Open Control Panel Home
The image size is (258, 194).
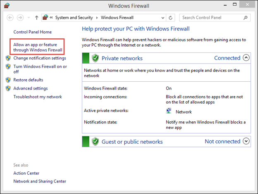click(x=32, y=32)
